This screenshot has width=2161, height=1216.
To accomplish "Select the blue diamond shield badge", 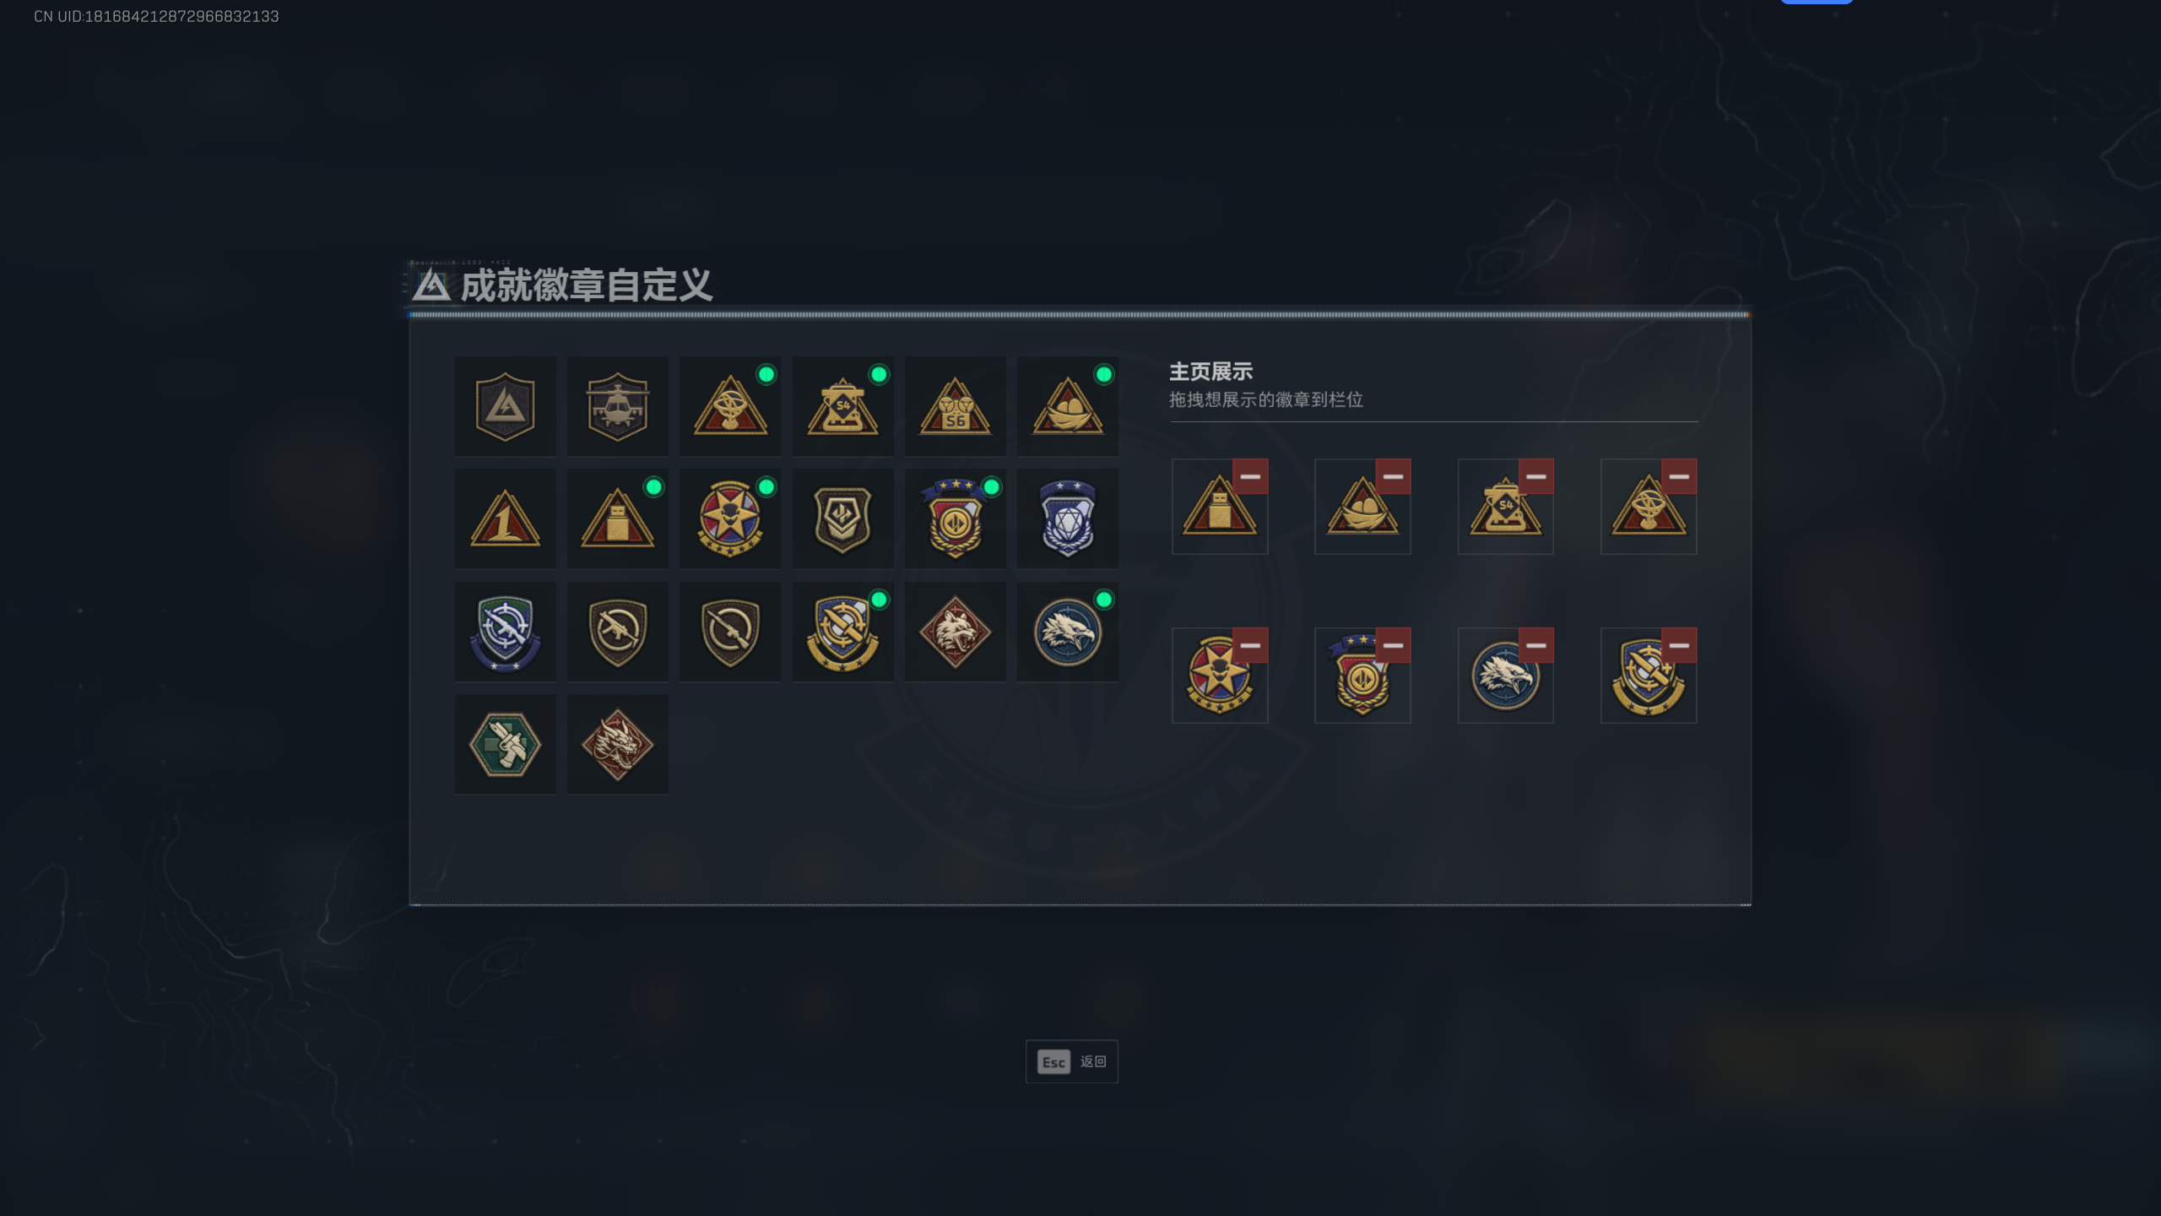I will (1067, 518).
